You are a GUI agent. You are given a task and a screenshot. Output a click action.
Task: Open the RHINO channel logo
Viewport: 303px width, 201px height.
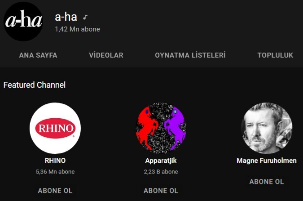click(55, 128)
